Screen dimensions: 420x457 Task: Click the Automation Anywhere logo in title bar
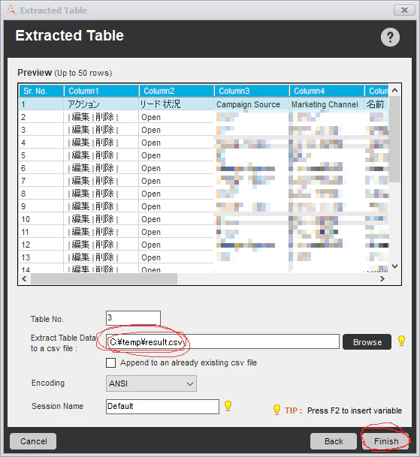click(11, 10)
